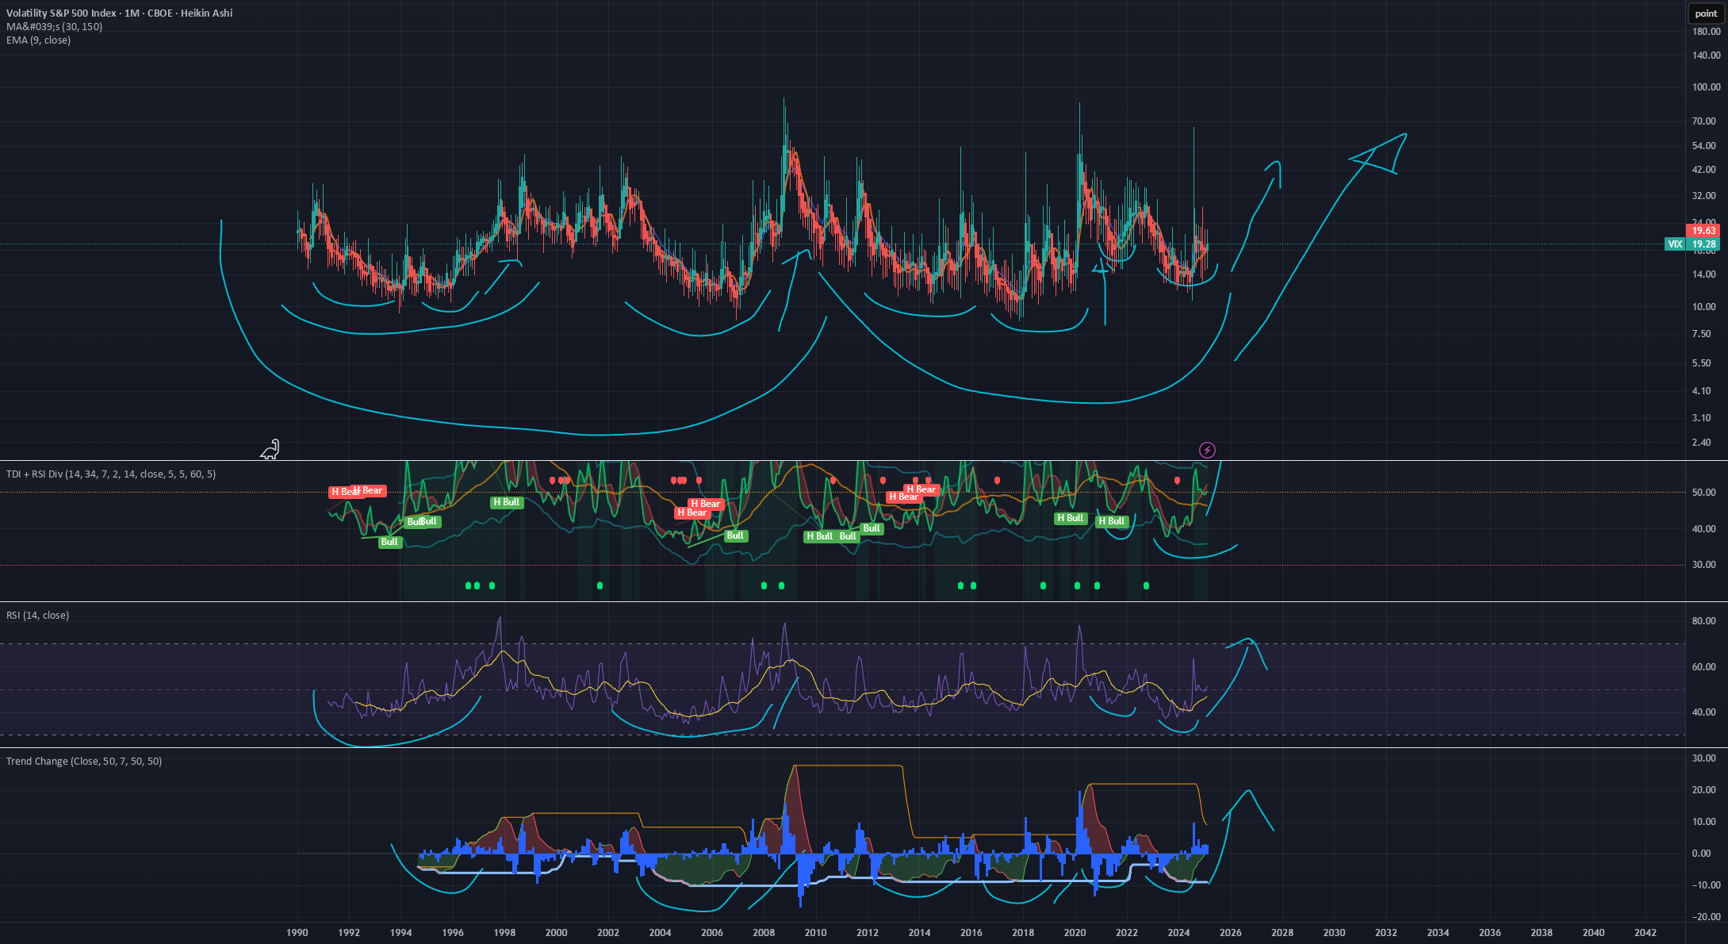Click the 2008 year on time axis

pyautogui.click(x=764, y=933)
